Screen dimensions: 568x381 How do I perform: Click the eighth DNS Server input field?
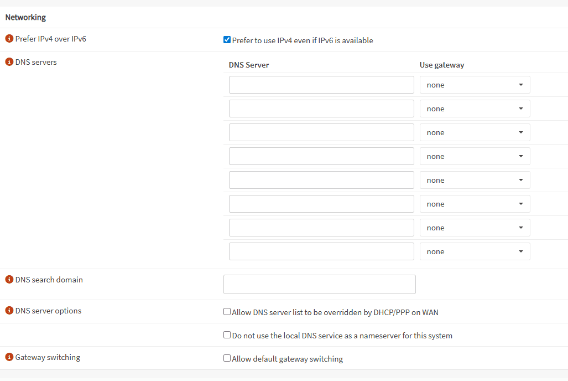pos(321,251)
